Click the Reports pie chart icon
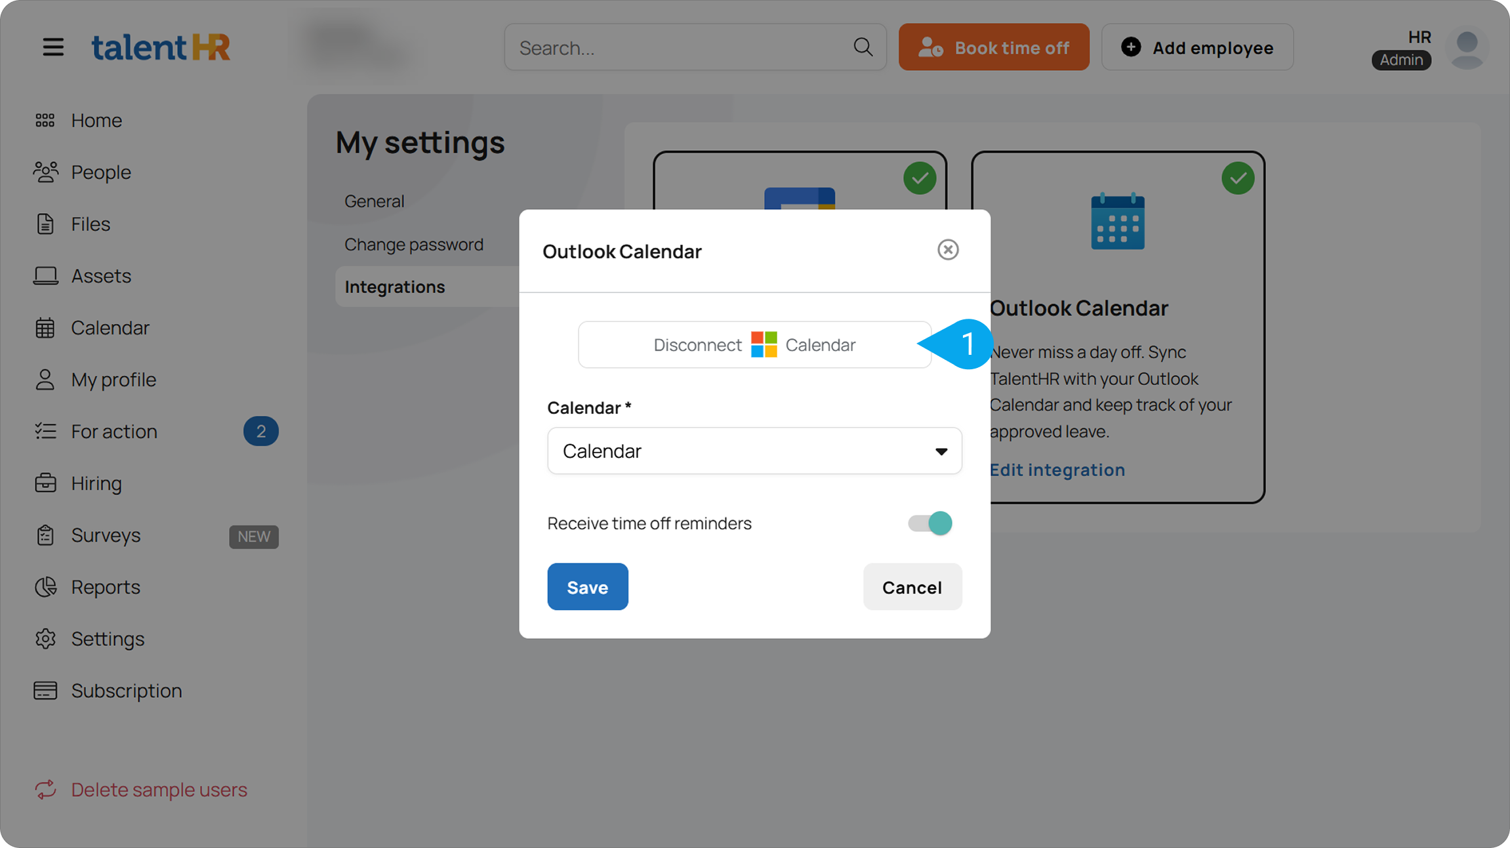Viewport: 1510px width, 848px height. pos(45,586)
